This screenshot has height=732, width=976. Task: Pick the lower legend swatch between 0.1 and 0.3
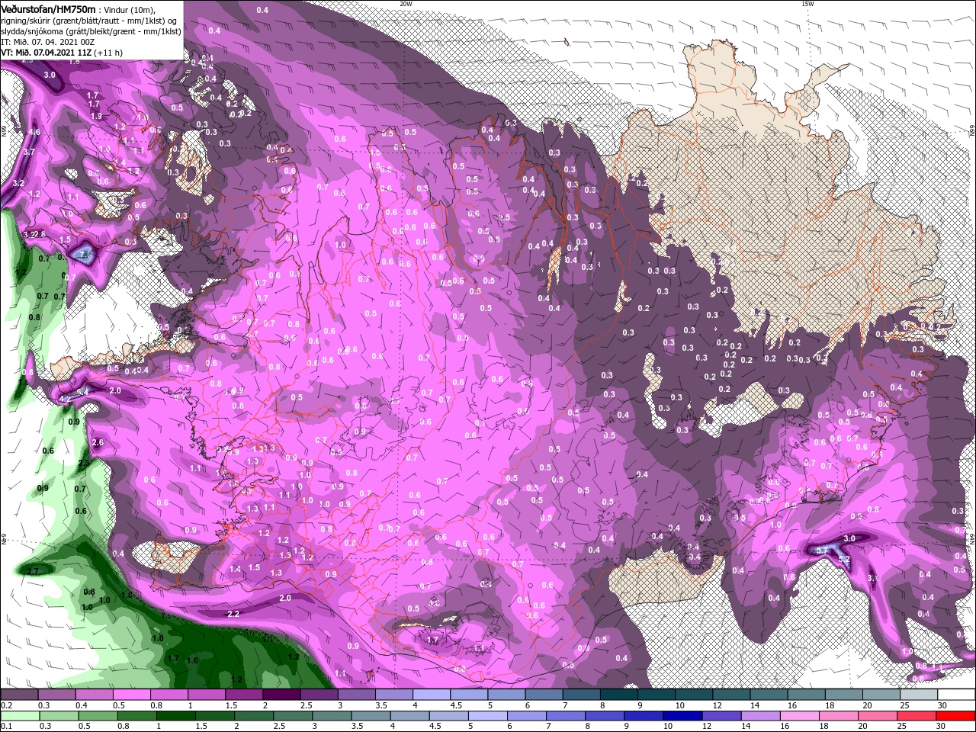tap(21, 716)
